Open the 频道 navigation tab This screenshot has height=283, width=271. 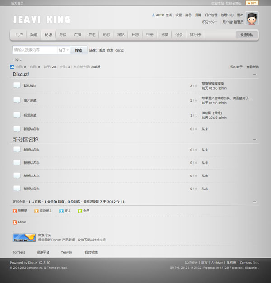click(x=34, y=35)
